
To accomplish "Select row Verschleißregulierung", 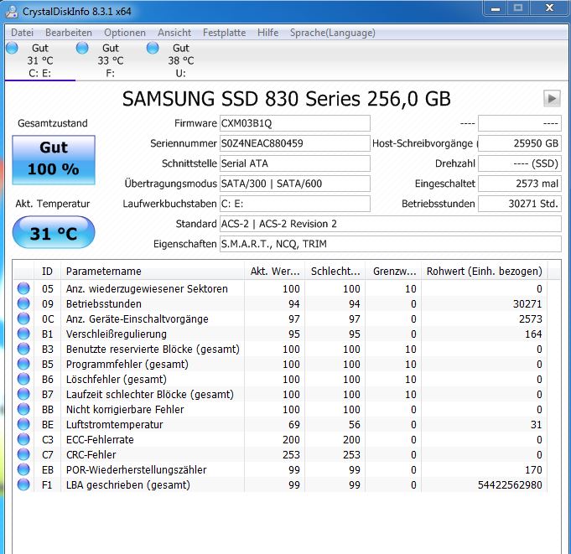I will [x=280, y=334].
